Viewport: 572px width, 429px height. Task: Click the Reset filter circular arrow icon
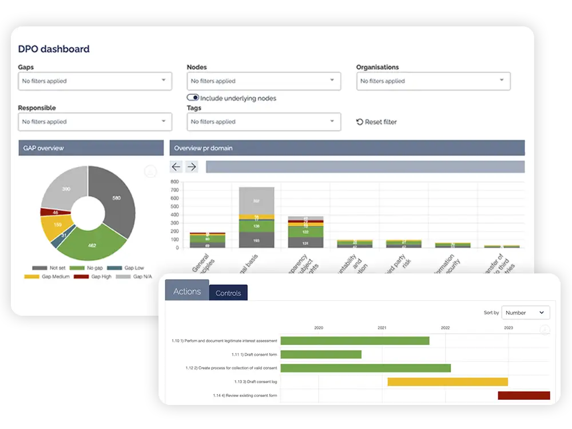360,122
